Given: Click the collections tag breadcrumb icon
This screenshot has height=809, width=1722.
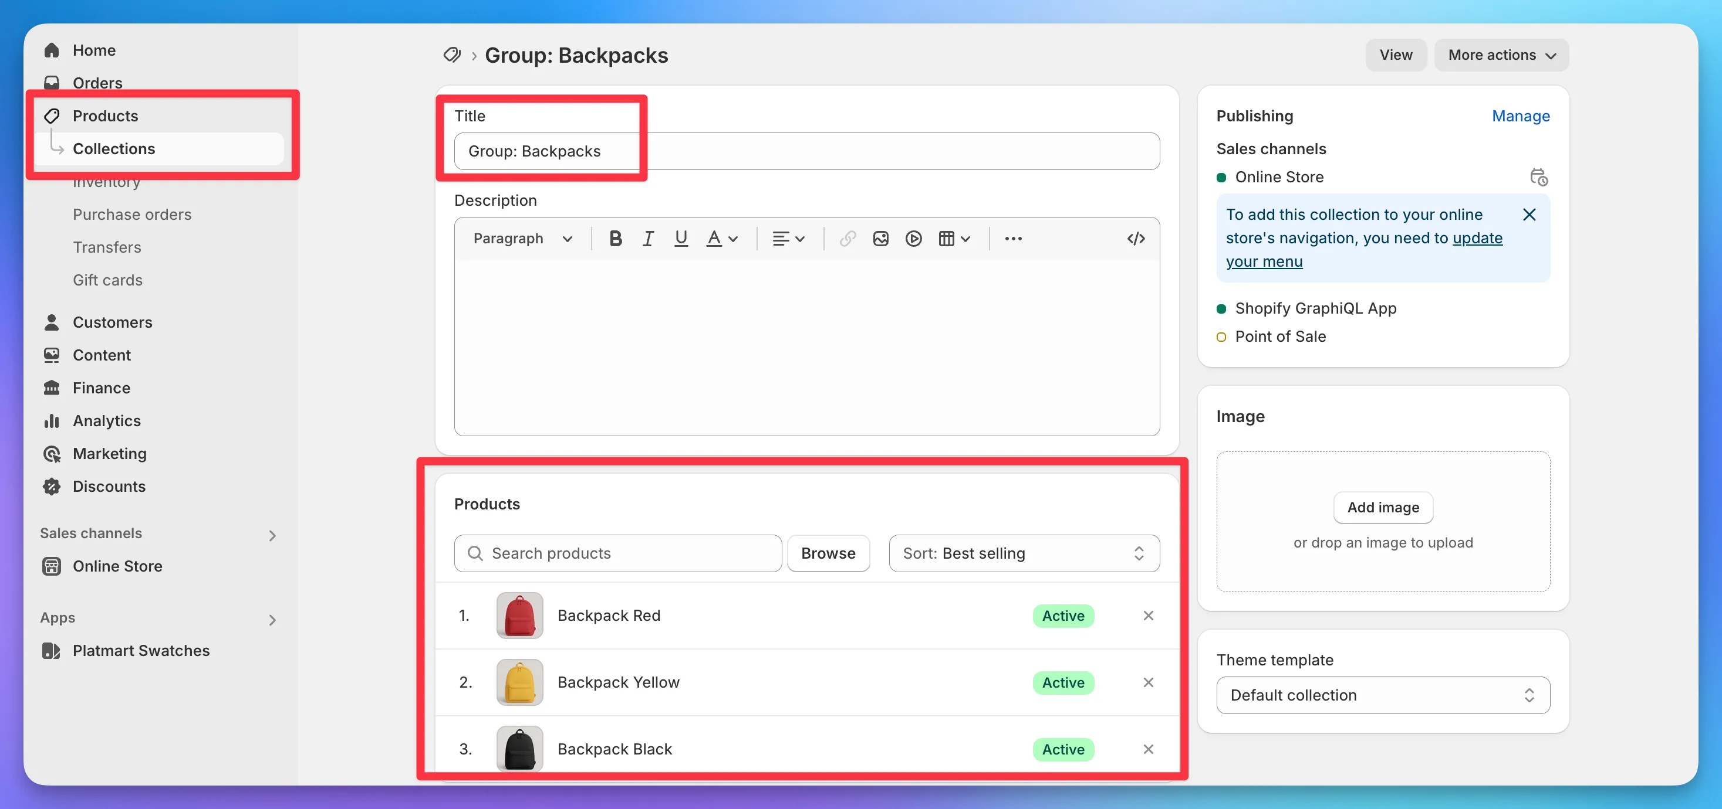Looking at the screenshot, I should (452, 55).
